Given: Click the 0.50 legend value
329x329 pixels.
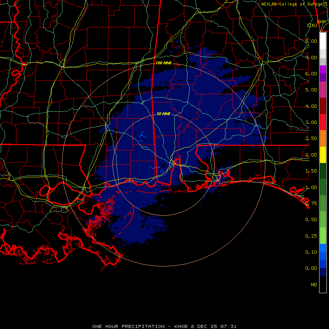Looking at the screenshot, I should (x=311, y=220).
